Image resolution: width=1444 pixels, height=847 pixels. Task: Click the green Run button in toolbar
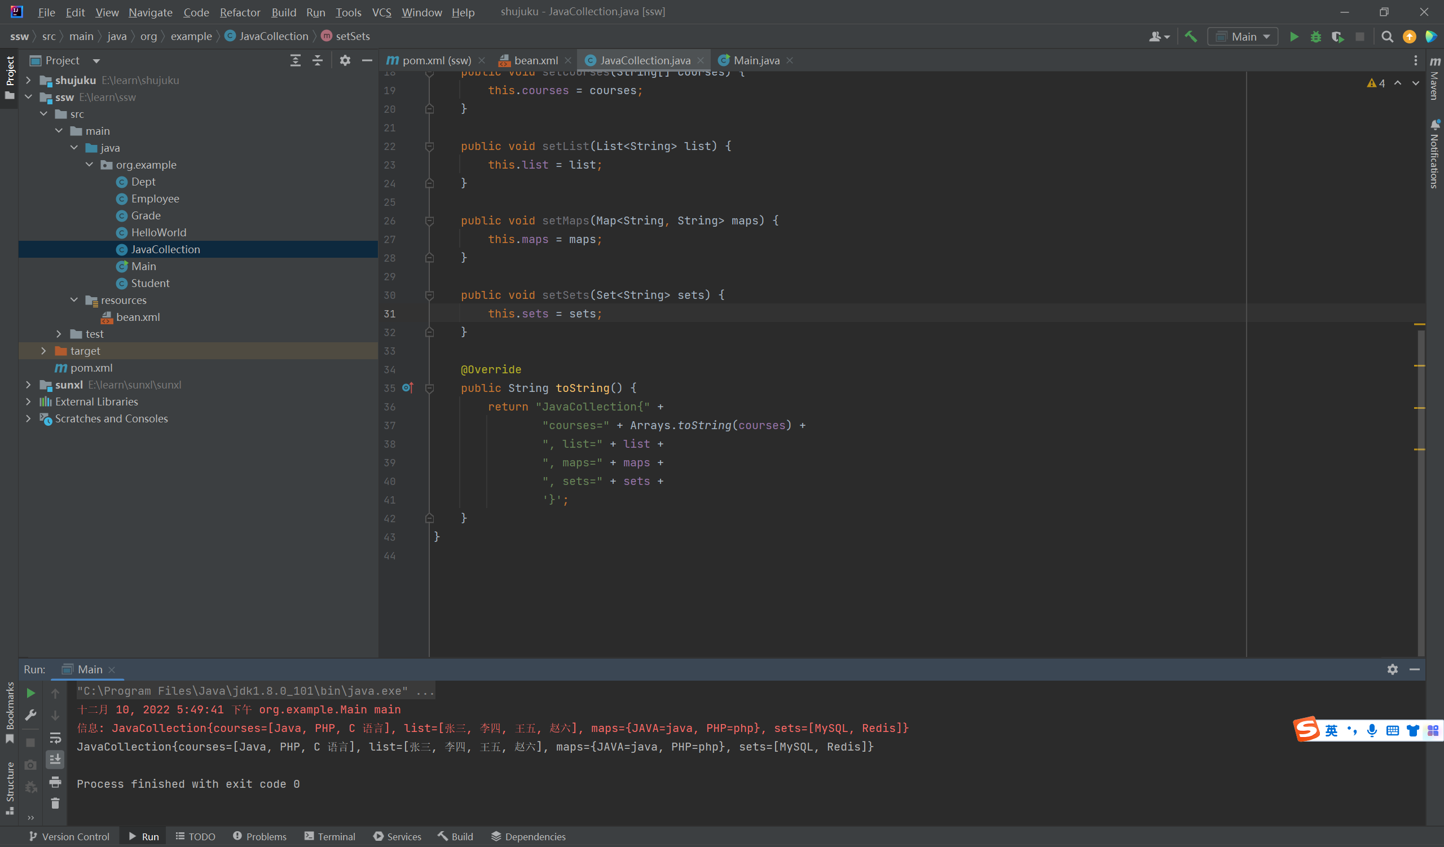[1293, 37]
